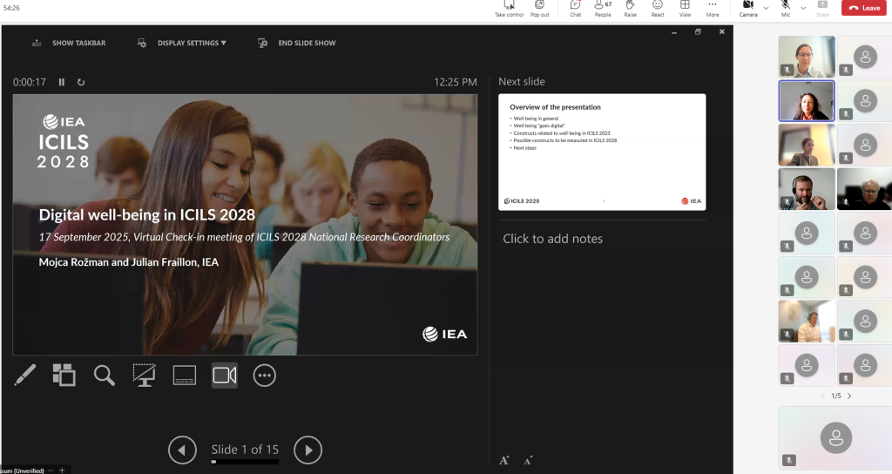
Task: Click End Slide Show
Action: pyautogui.click(x=297, y=43)
